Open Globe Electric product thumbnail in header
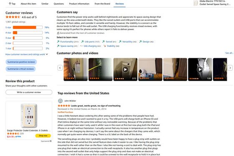Viewport: 234px width, 156px height. [196, 3]
